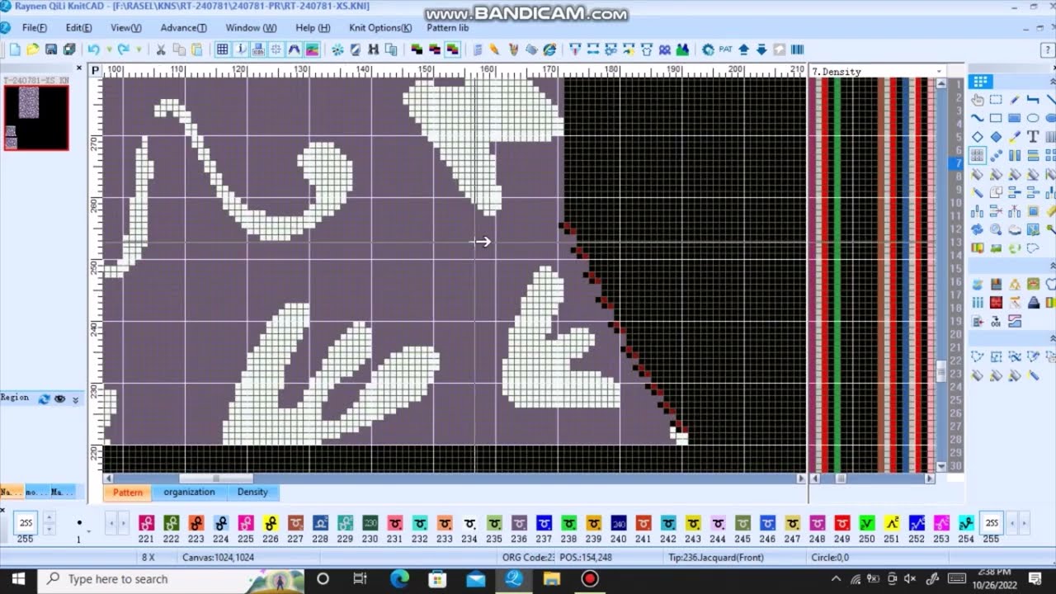The height and width of the screenshot is (594, 1056).
Task: Toggle the info overlay button beside grid
Action: pos(241,49)
